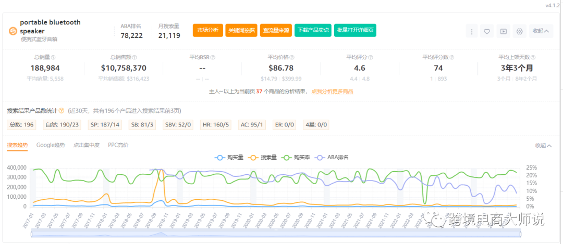Open the 点我分析更多商品 link
563x244 pixels.
(332, 92)
